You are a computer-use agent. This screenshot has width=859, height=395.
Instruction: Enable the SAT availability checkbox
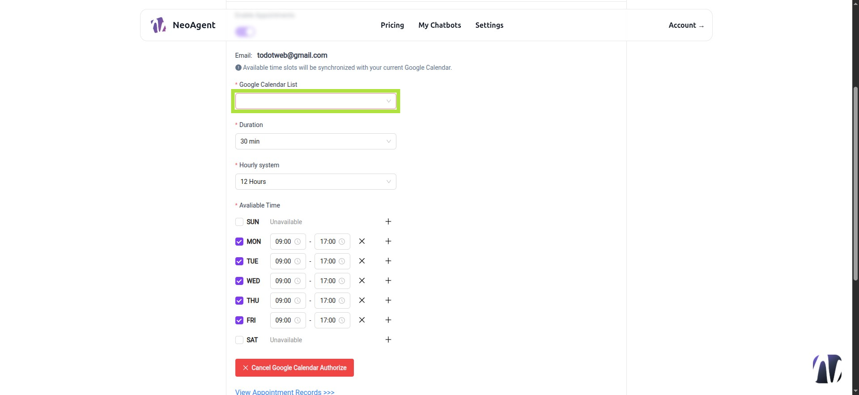[239, 340]
